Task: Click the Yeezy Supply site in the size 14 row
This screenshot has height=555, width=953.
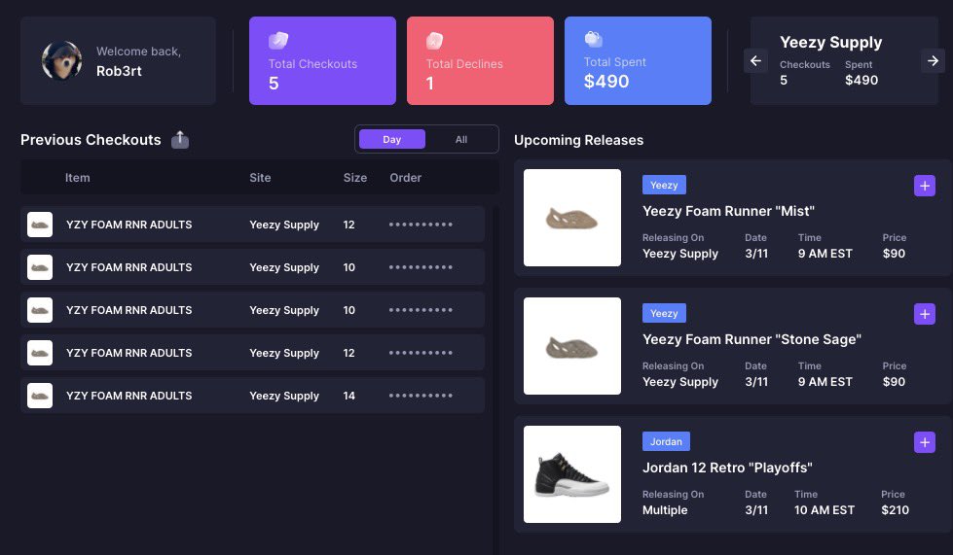Action: tap(284, 396)
